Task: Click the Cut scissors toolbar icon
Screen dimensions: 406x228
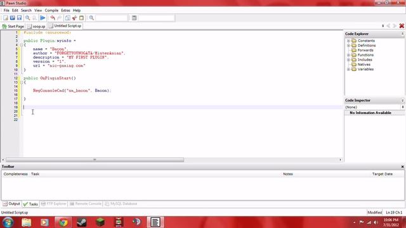Action: [x=75, y=18]
